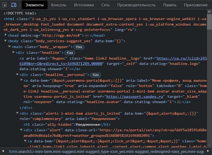Follow the passport.yandex.ru href link
This screenshot has height=155, width=212.
click(135, 97)
